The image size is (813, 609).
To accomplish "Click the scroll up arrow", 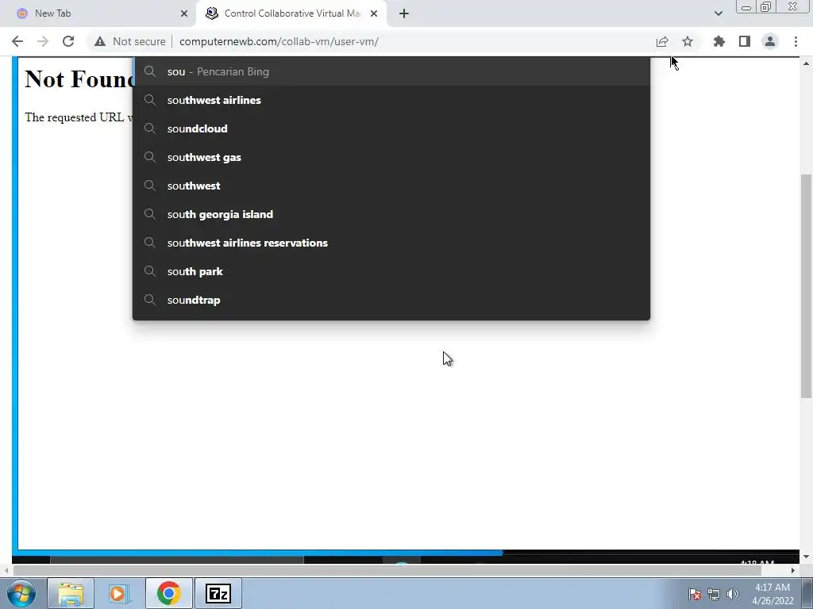I will pos(806,63).
